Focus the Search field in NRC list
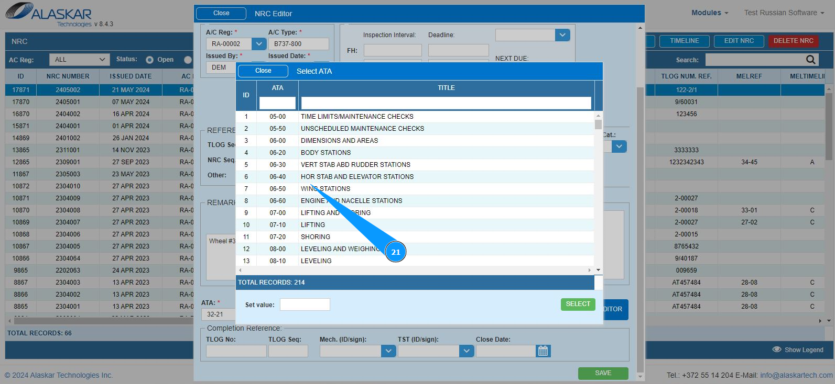835x384 pixels. (755, 60)
